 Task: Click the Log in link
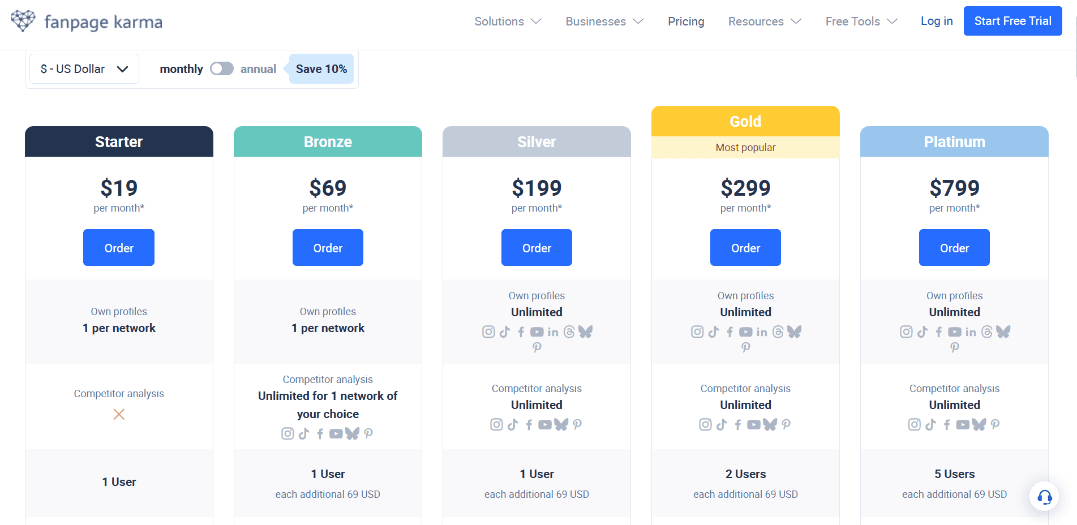936,21
